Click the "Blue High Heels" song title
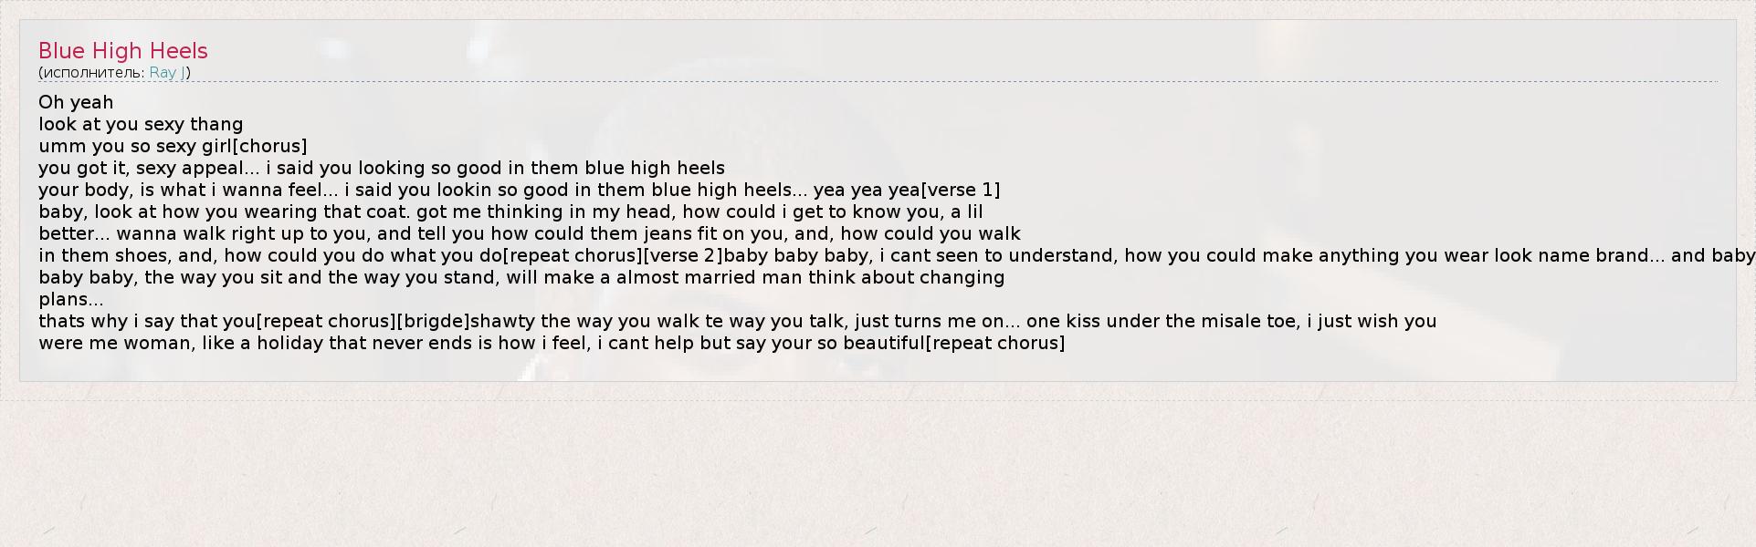 [123, 51]
